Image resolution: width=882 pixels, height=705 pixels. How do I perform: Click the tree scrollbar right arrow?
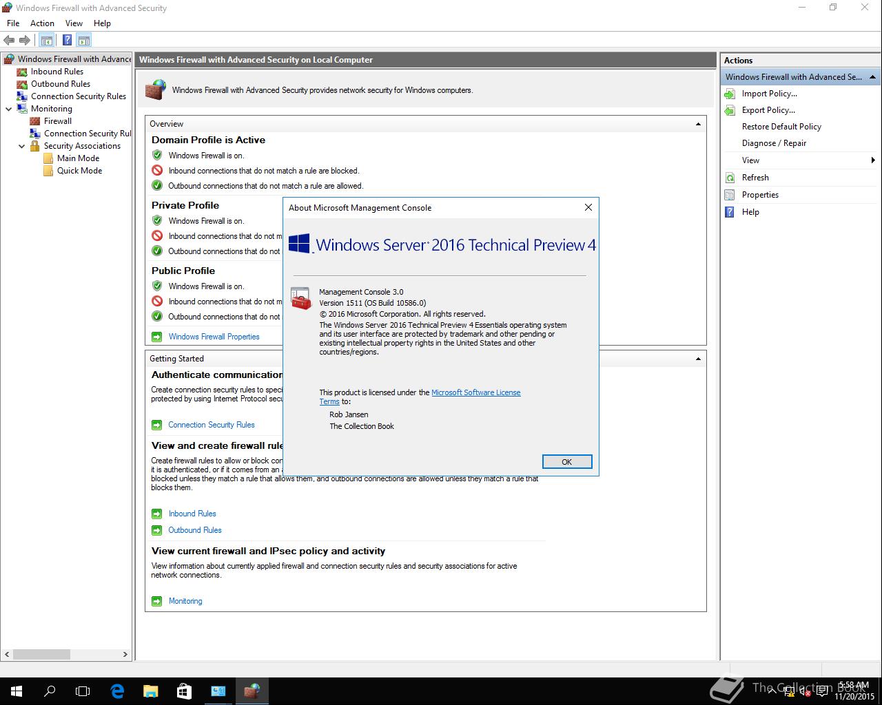click(125, 654)
